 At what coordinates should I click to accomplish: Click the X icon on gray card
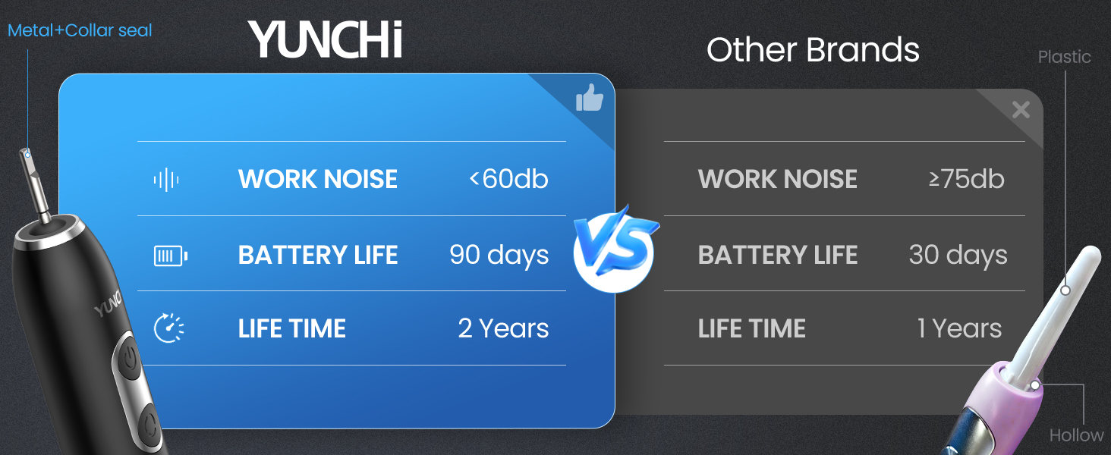click(x=1021, y=110)
